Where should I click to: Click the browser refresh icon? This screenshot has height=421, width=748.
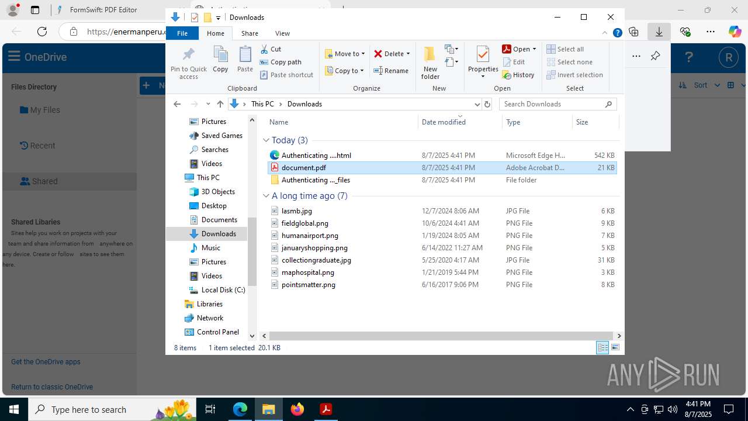tap(42, 32)
